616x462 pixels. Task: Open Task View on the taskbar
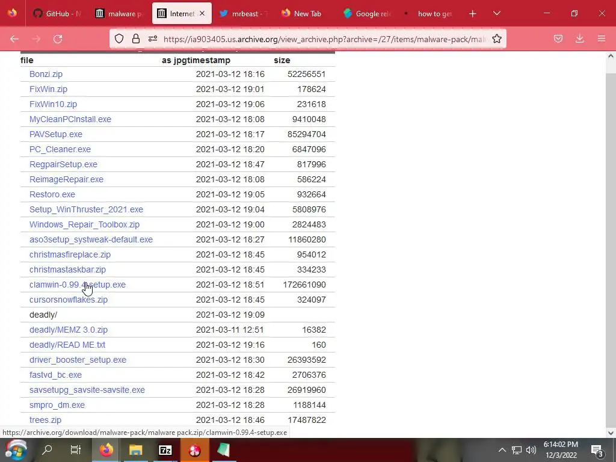(75, 450)
